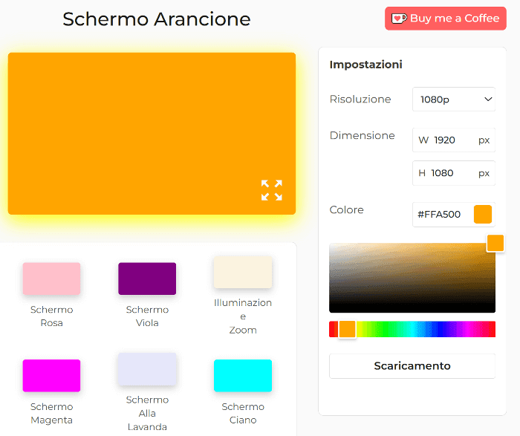This screenshot has height=436, width=520.
Task: Click the #FFA500 hex color field
Action: coord(441,215)
